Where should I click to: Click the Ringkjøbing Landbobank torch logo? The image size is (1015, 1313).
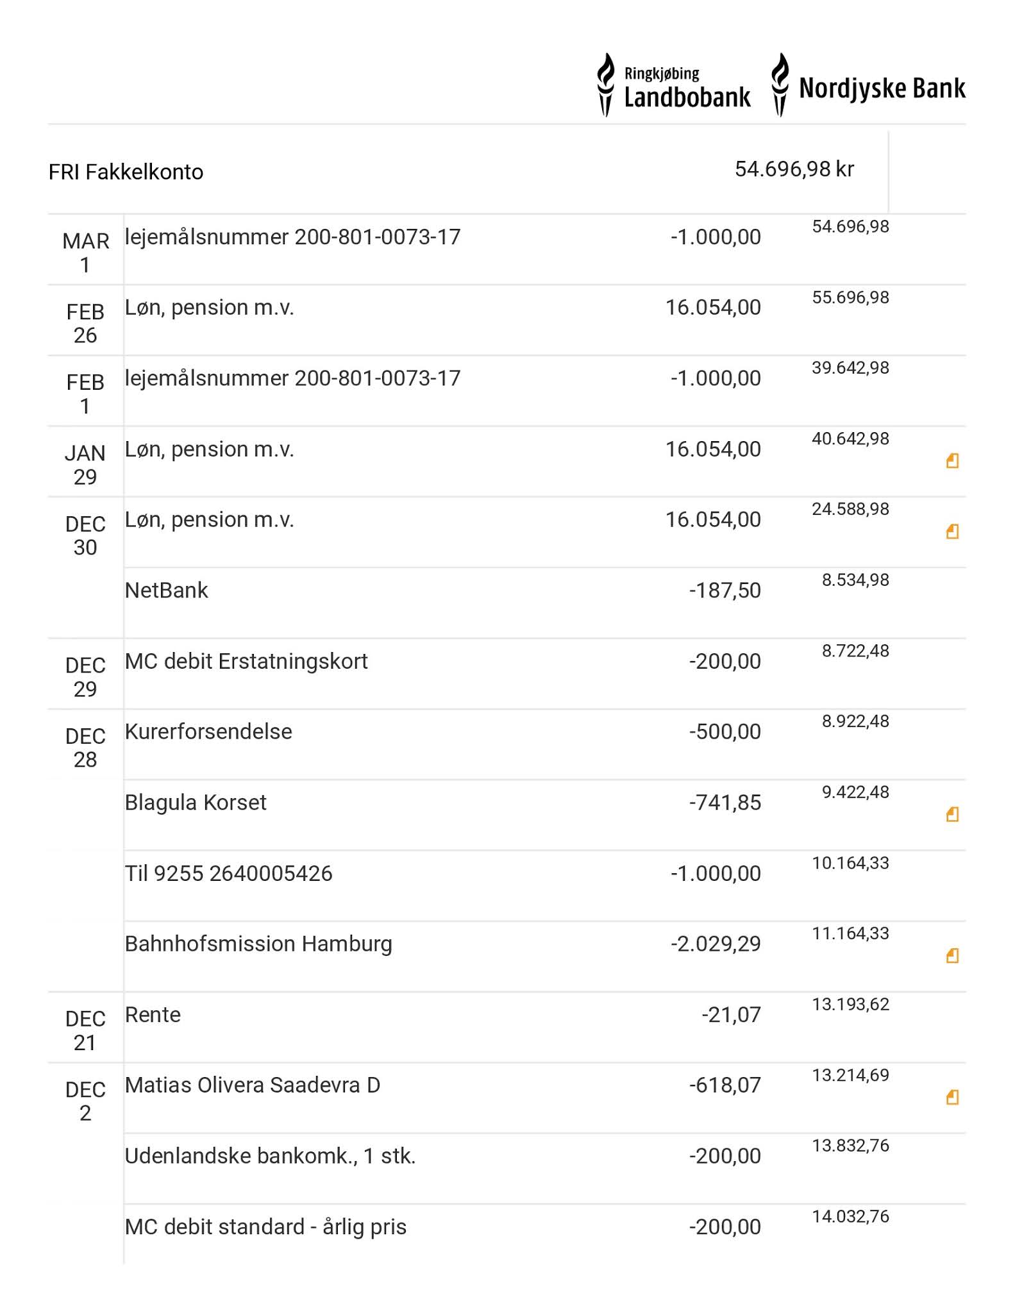[605, 85]
